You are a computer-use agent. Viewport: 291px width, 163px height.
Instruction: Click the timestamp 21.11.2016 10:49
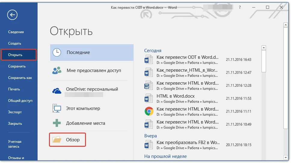pyautogui.click(x=238, y=124)
